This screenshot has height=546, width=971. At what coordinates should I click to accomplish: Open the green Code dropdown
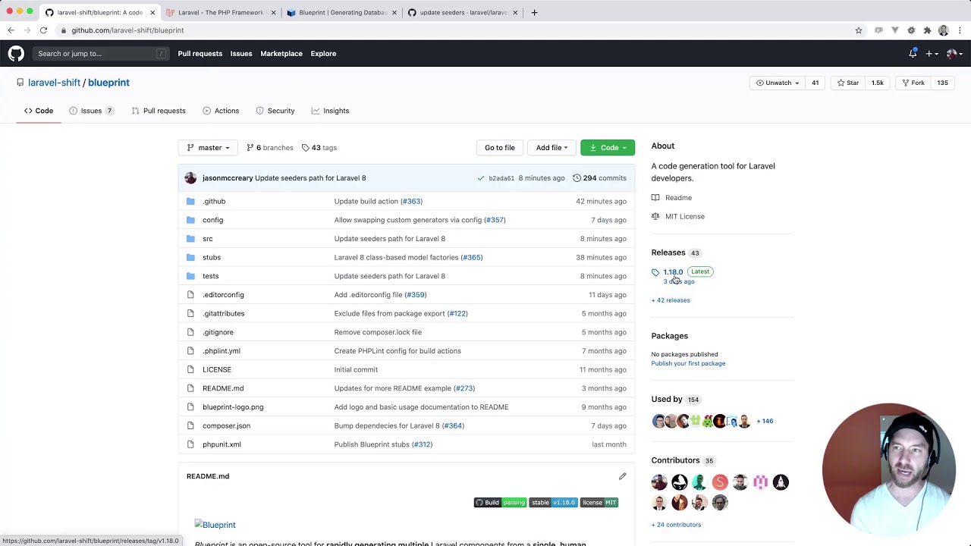pyautogui.click(x=608, y=148)
